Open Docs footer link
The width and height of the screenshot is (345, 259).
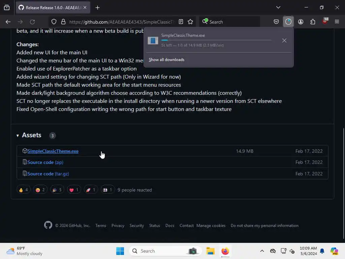pos(170,226)
